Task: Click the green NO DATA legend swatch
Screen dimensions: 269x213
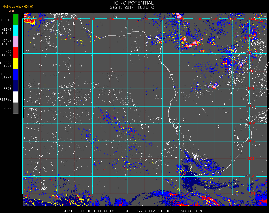Action: 16,19
